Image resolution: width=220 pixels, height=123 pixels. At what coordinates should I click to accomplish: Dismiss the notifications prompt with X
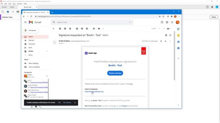coord(75,102)
